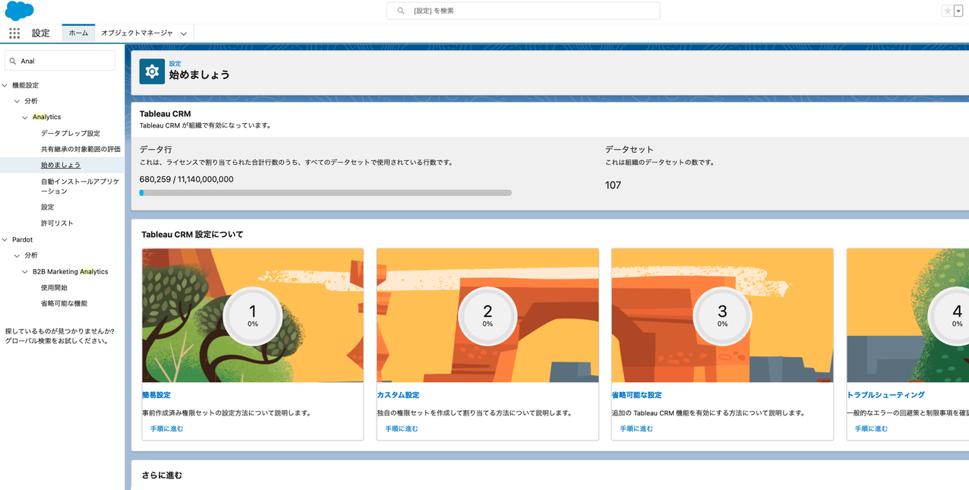Click the data rows value 680,259 / 11,140,000,000
Viewport: 969px width, 490px height.
tap(187, 179)
